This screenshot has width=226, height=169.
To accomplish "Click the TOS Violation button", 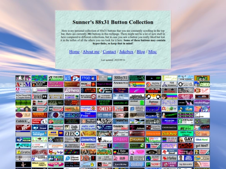I will [x=169, y=84].
